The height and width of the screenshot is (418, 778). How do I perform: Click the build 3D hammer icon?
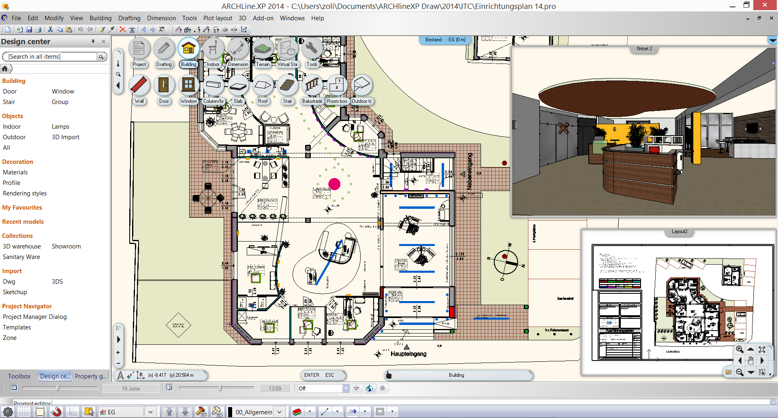[x=201, y=412]
